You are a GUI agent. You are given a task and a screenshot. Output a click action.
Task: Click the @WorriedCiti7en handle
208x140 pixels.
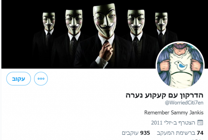pos(184,102)
